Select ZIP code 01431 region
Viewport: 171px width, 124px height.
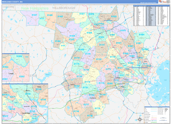pos(34,15)
